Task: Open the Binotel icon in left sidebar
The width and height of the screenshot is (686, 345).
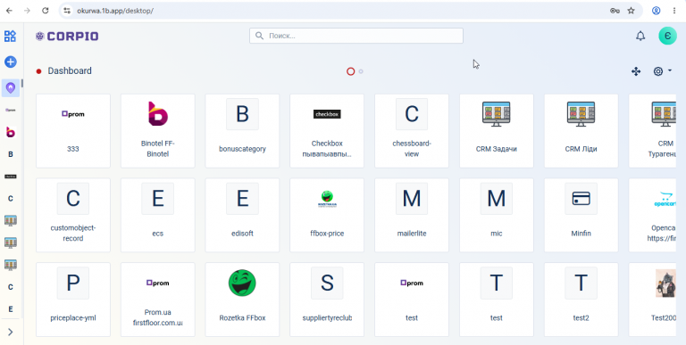Action: pos(11,132)
